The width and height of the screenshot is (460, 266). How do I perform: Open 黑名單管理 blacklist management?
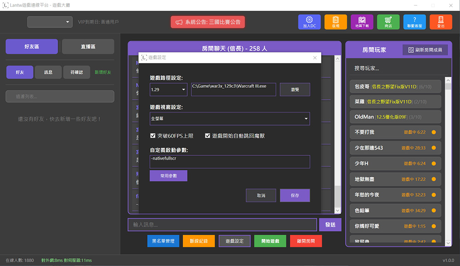click(163, 241)
